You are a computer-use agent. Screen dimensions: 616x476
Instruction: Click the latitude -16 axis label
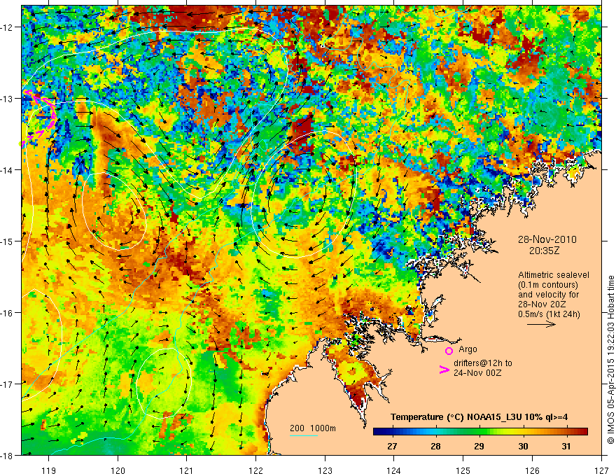click(8, 313)
